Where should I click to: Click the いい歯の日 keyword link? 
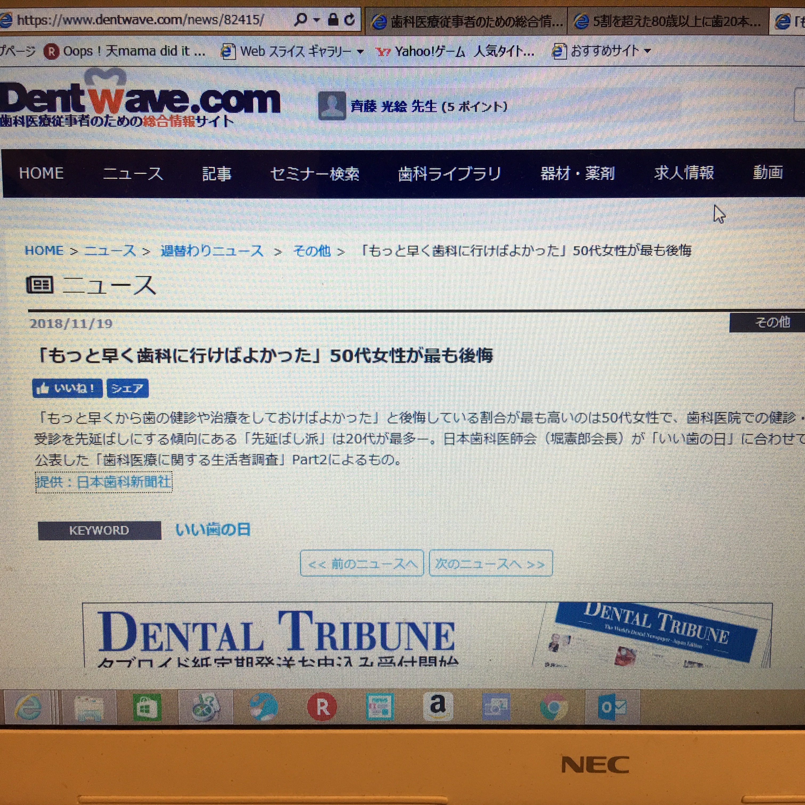(x=212, y=529)
